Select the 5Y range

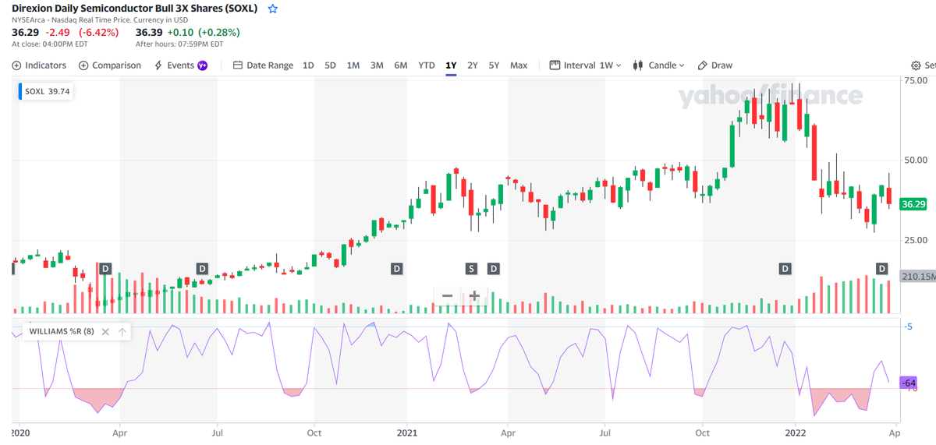coord(495,65)
